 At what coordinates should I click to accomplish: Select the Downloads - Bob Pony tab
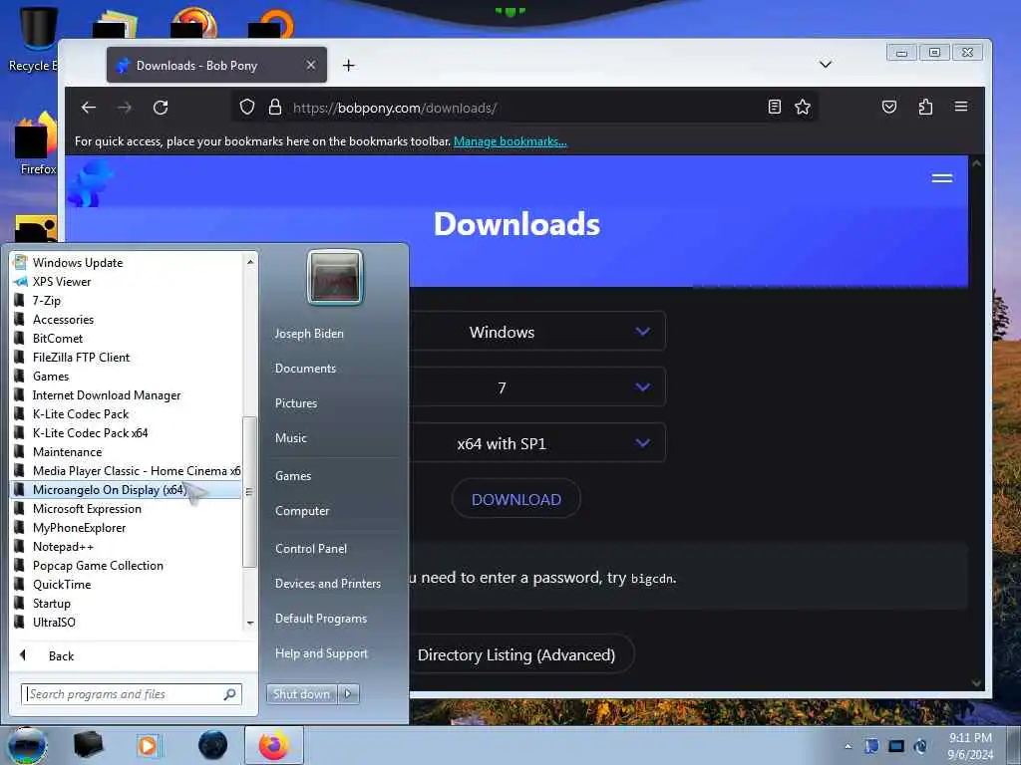216,65
